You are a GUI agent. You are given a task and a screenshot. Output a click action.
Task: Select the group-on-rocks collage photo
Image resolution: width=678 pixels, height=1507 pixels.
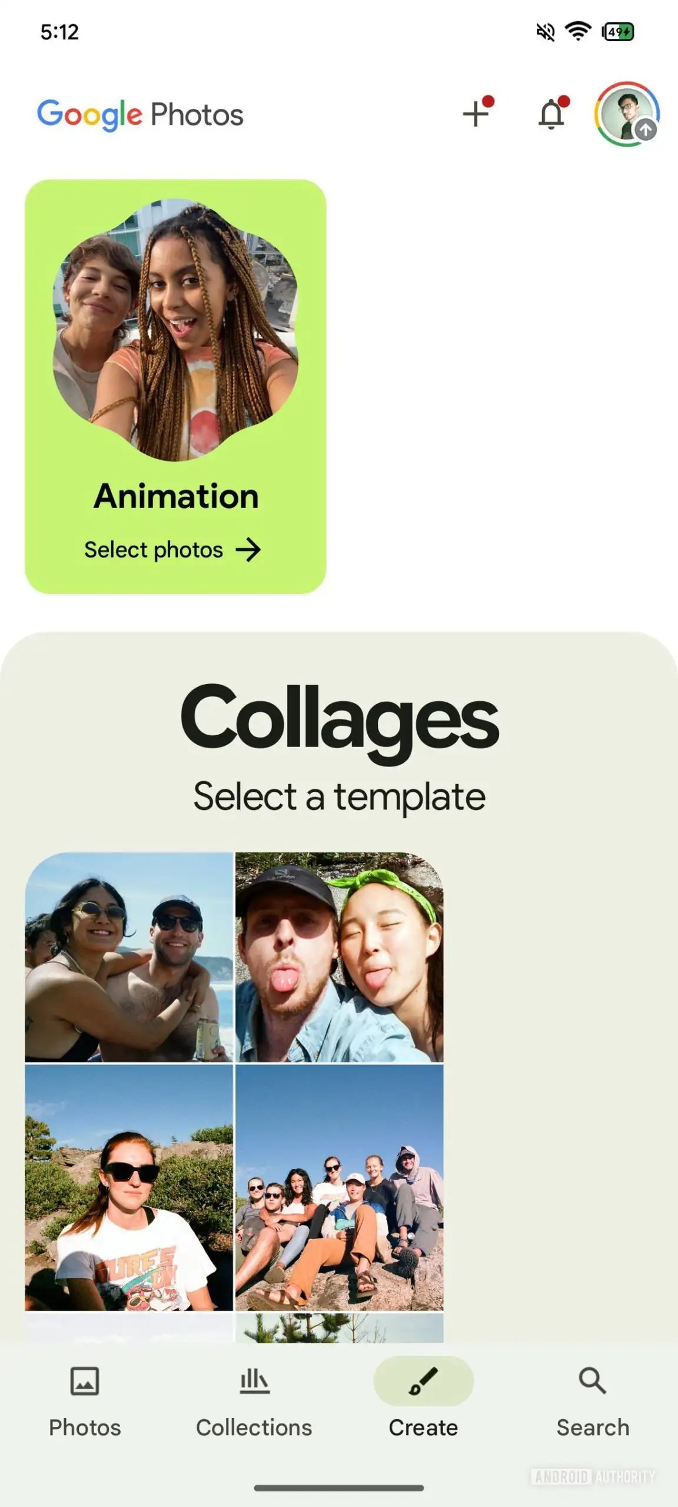coord(340,1187)
